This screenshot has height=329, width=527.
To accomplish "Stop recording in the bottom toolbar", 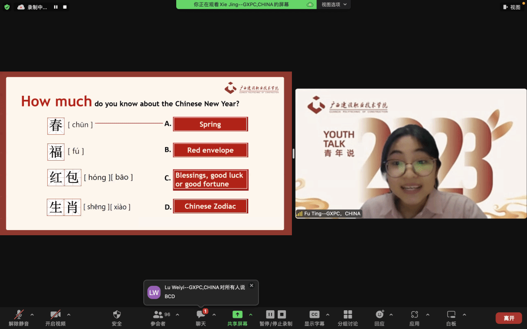I will (x=282, y=315).
